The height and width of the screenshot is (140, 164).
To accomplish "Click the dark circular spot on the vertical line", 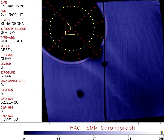I will (x=104, y=64).
